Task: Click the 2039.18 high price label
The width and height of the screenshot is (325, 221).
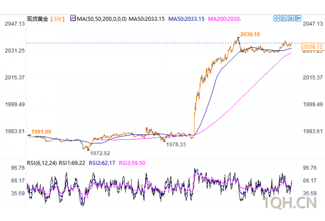Action: (x=250, y=34)
